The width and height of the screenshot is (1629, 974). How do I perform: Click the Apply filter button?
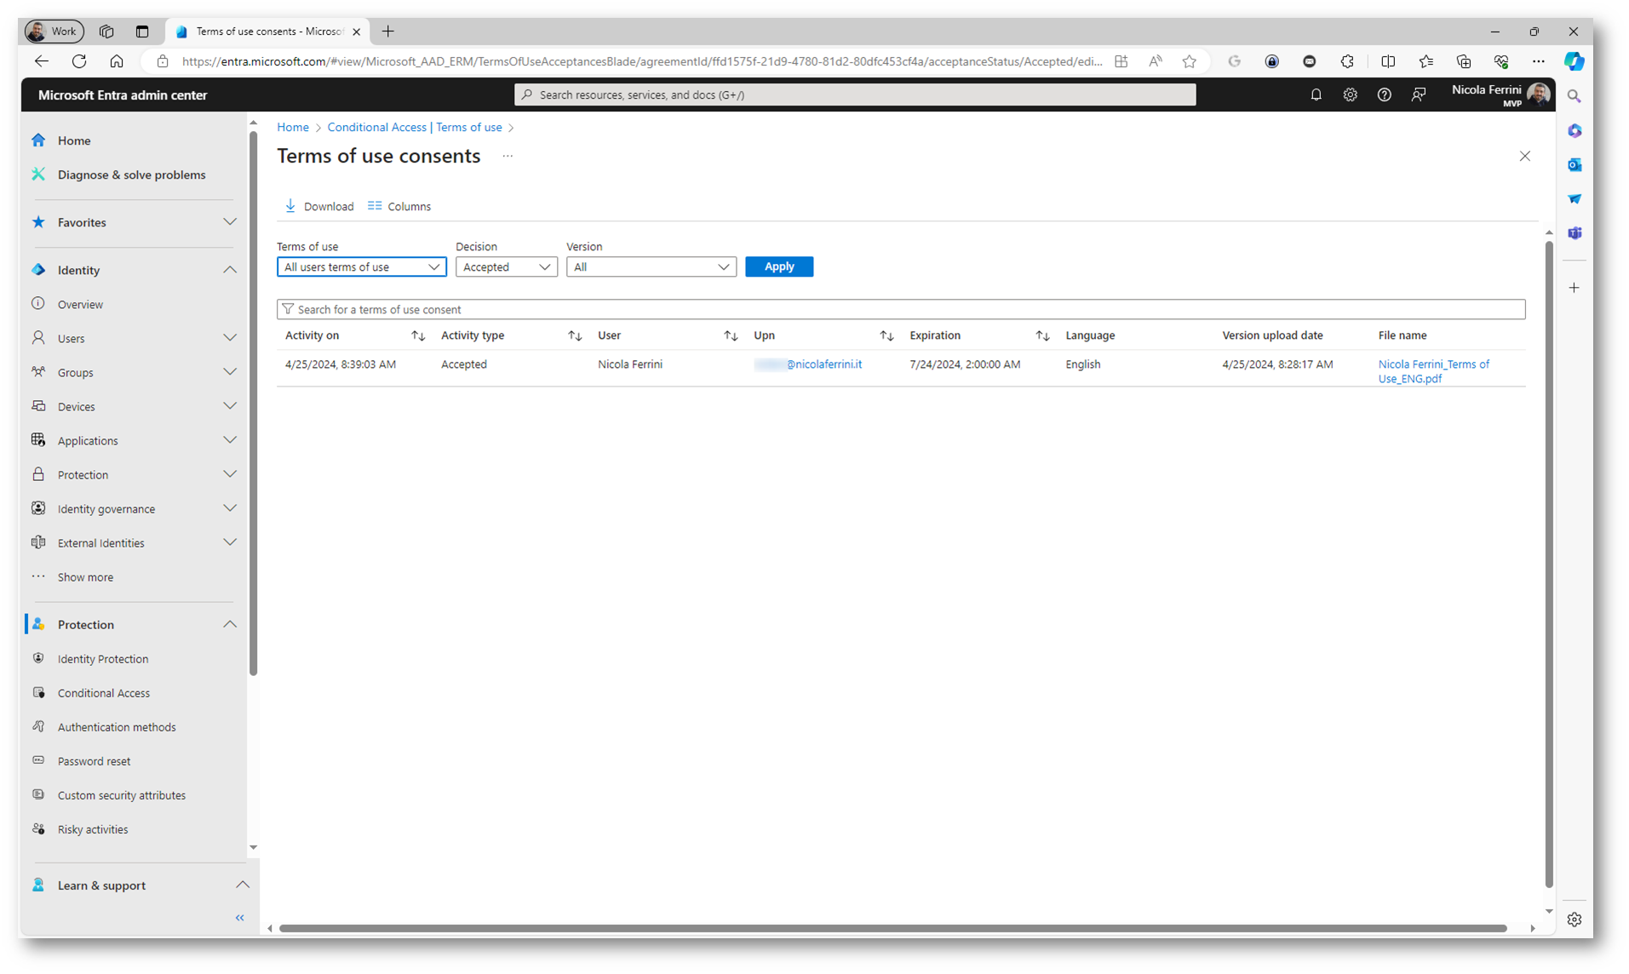pos(779,266)
